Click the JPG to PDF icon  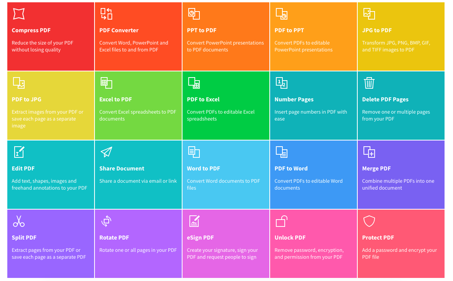coord(369,14)
